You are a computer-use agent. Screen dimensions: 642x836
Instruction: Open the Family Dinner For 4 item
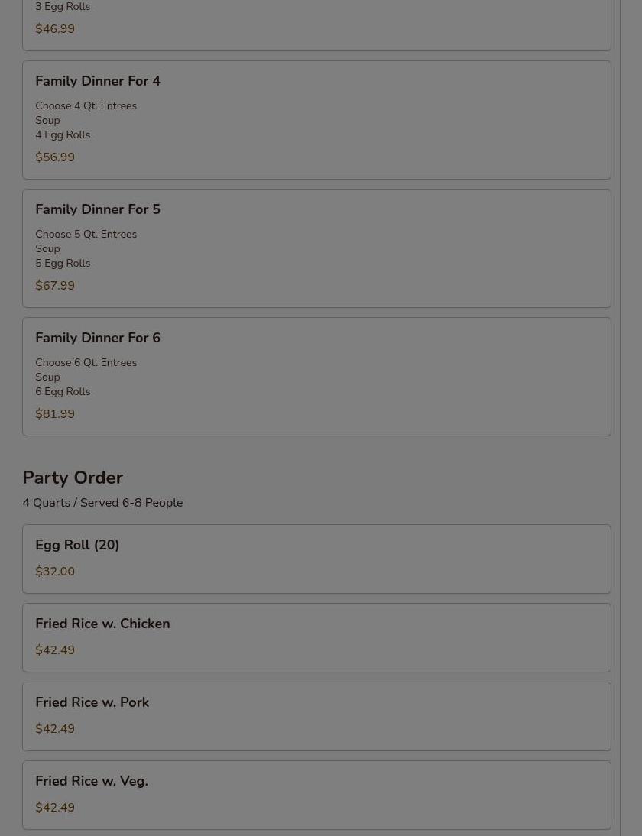coord(98,81)
